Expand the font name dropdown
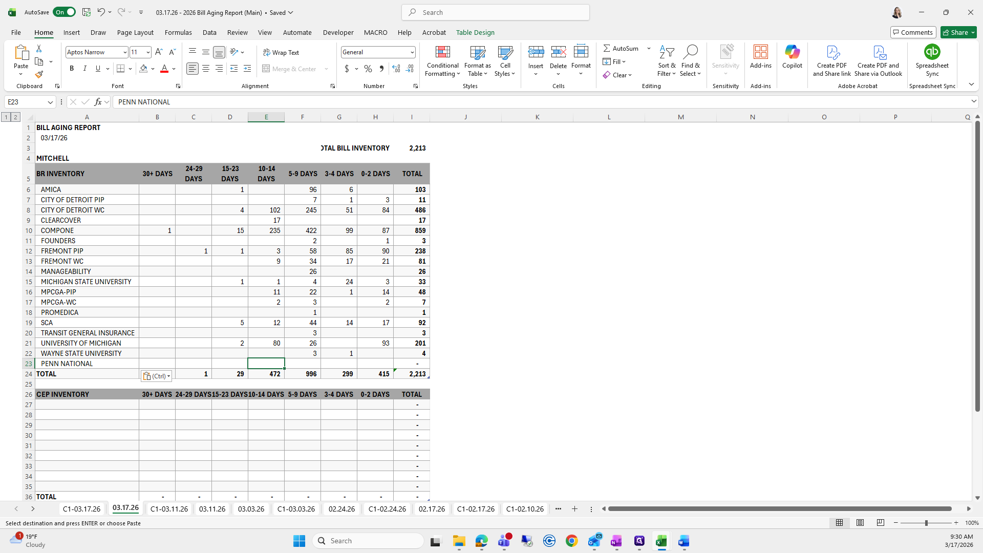The image size is (983, 553). 124,52
